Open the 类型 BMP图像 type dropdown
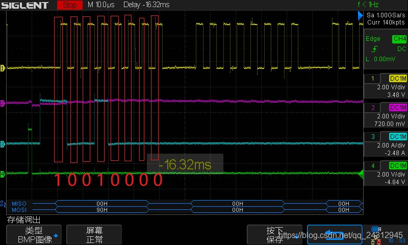 [x=34, y=235]
